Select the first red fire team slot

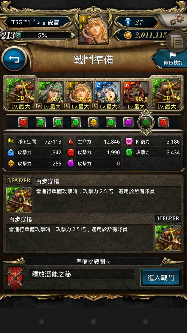pyautogui.click(x=23, y=122)
